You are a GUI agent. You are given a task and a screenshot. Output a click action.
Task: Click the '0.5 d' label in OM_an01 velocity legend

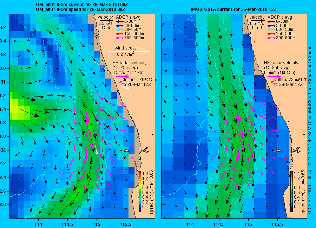(105, 28)
